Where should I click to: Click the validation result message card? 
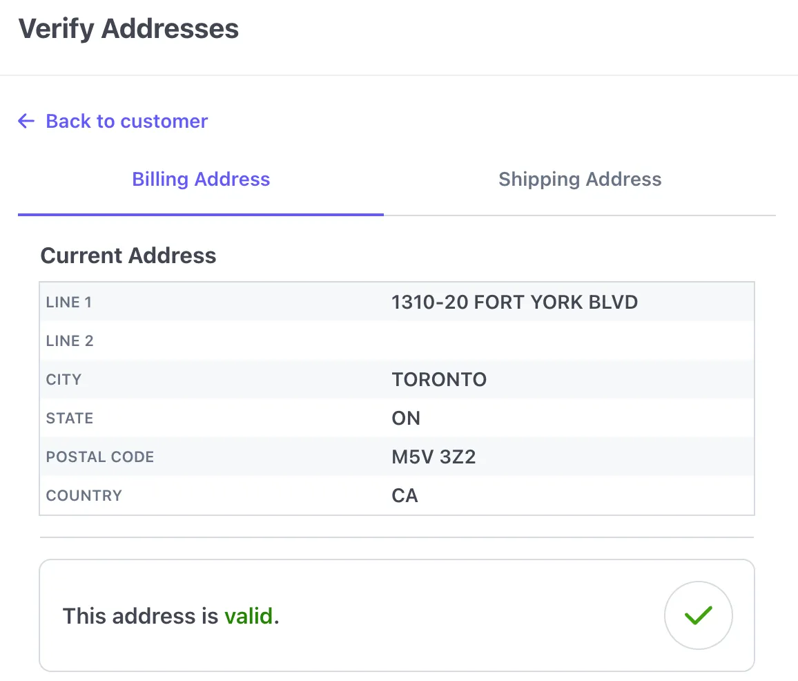397,615
